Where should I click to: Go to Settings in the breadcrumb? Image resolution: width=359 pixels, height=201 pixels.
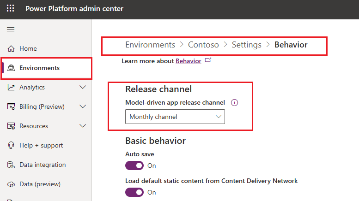(246, 45)
